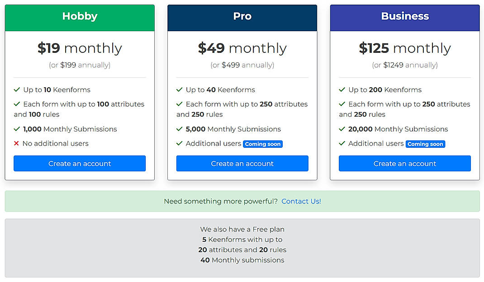Viewport: 484px width, 282px height.
Task: Select the Pro plan header
Action: (242, 16)
